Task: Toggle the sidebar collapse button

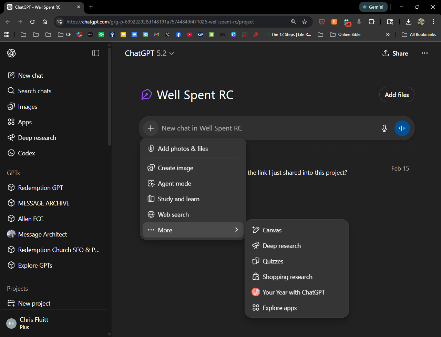Action: click(95, 53)
